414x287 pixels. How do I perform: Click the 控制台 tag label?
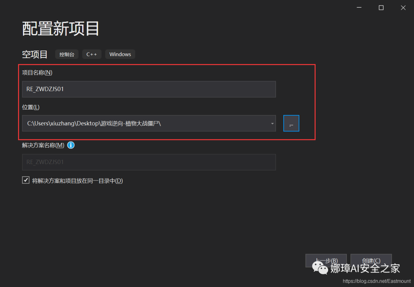click(x=67, y=54)
